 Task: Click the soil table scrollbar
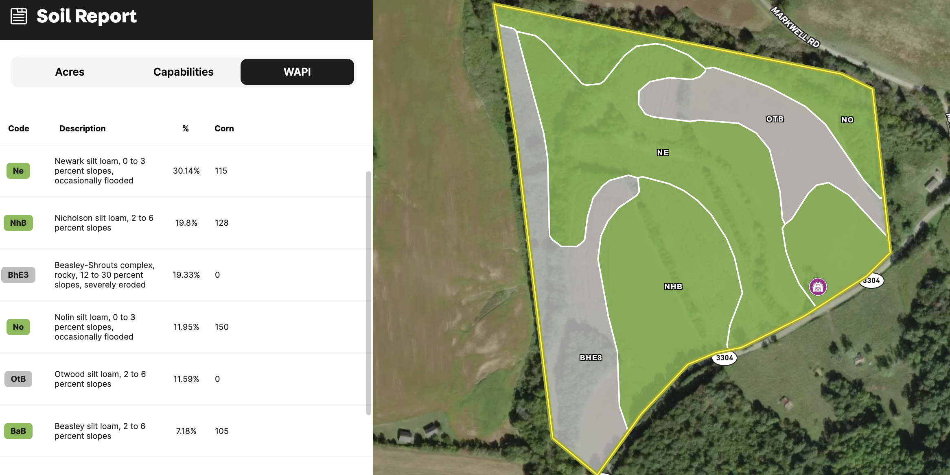pos(369,293)
